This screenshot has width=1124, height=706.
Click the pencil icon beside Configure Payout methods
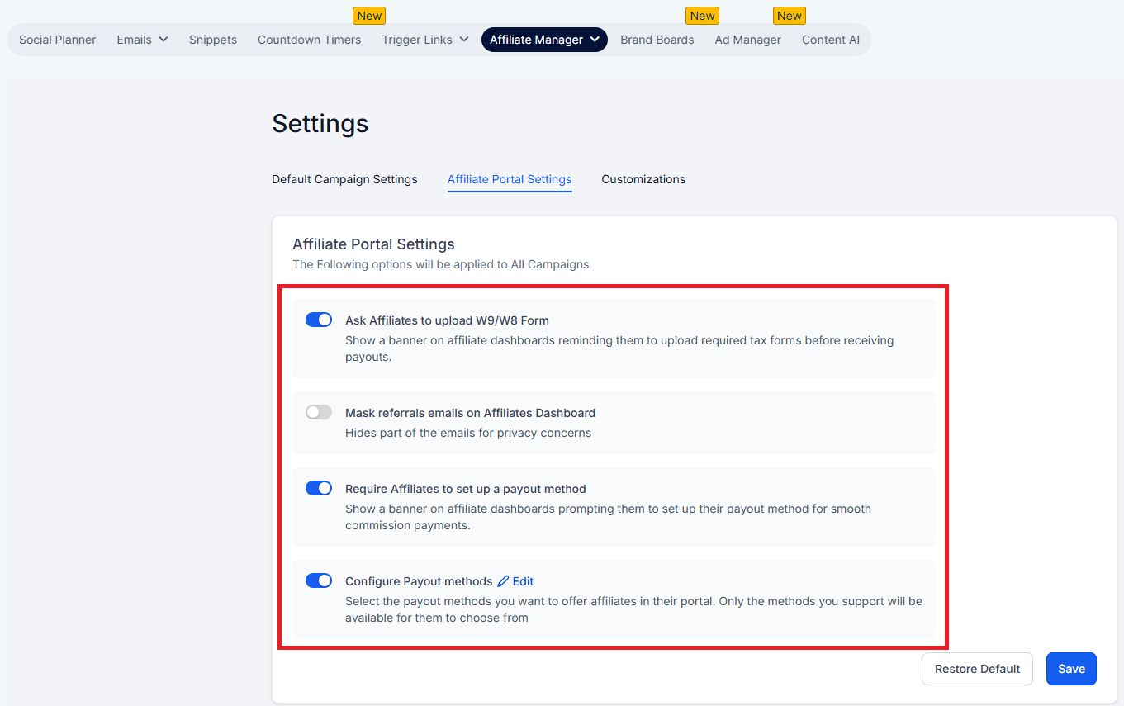click(x=503, y=581)
